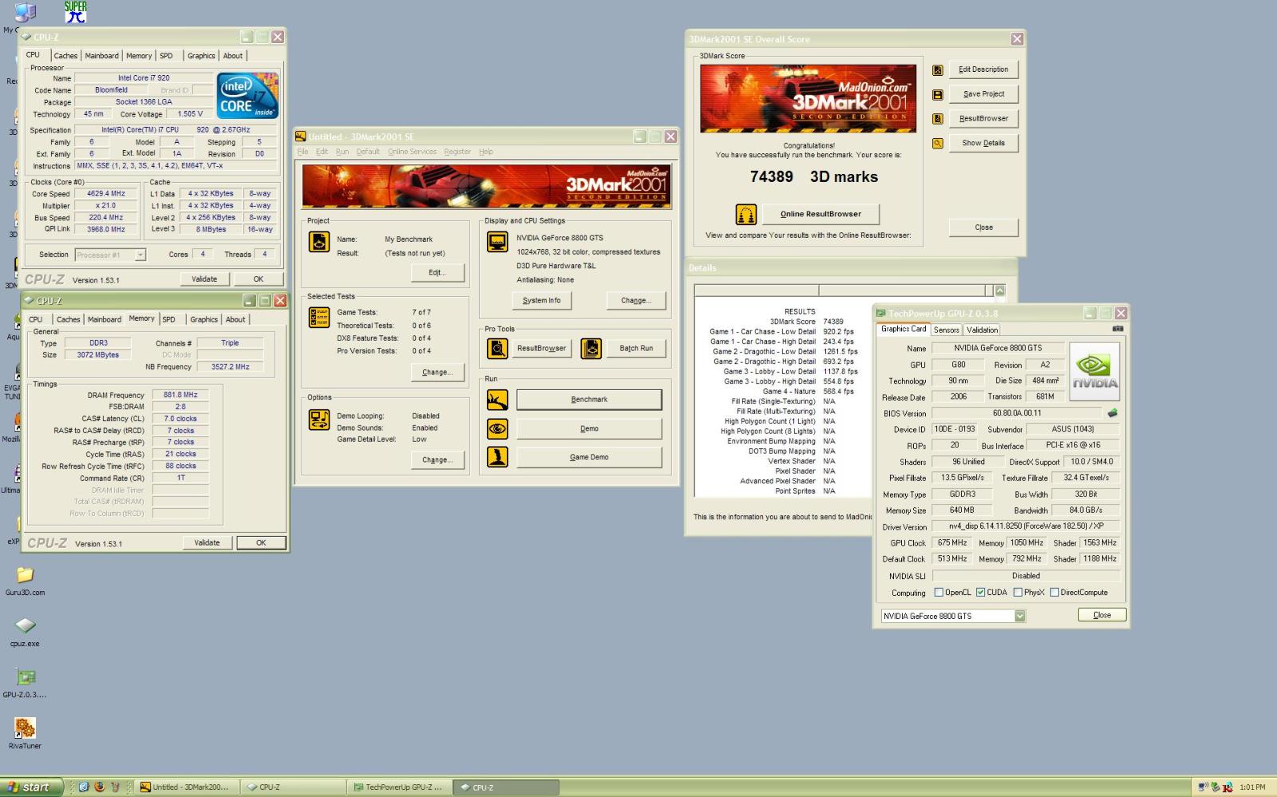The width and height of the screenshot is (1277, 797).
Task: Click the Game Demo joystick icon
Action: pyautogui.click(x=497, y=457)
